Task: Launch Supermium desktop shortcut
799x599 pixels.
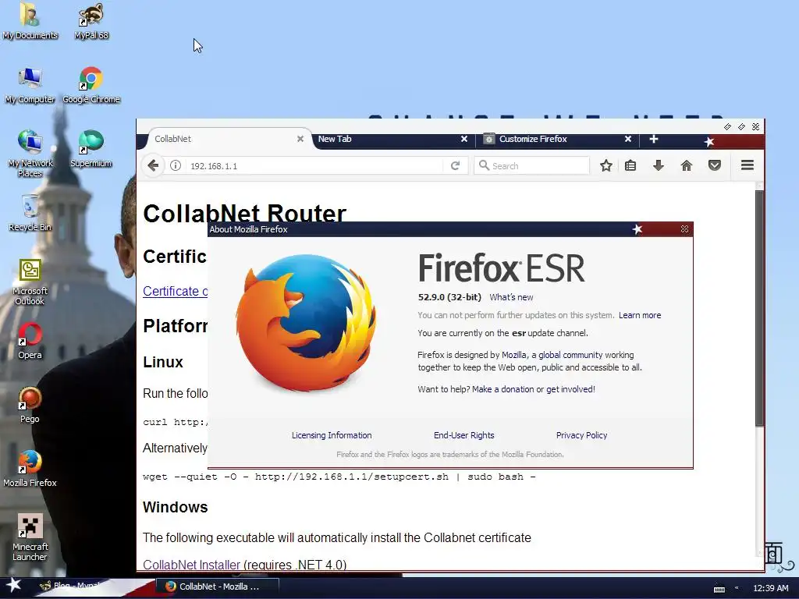Action: [x=91, y=149]
